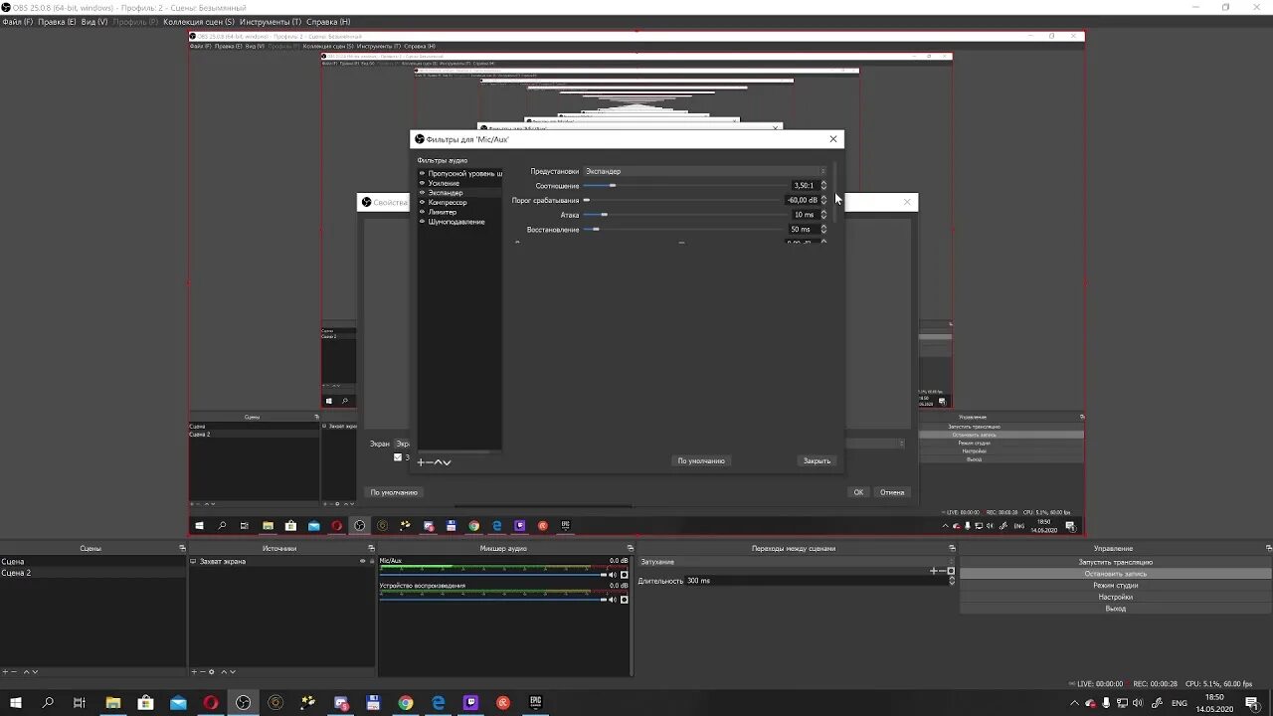
Task: Open Twitch app from the taskbar
Action: click(x=470, y=703)
